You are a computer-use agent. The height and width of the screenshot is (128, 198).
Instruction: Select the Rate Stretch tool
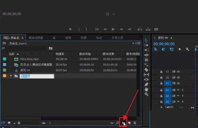coord(146,65)
